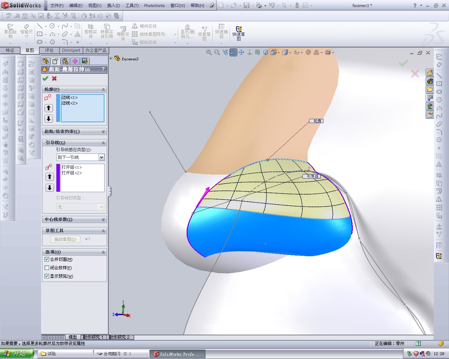Move guide curve down in 引导线 list
Screen dimensions: 449x359
tap(49, 188)
